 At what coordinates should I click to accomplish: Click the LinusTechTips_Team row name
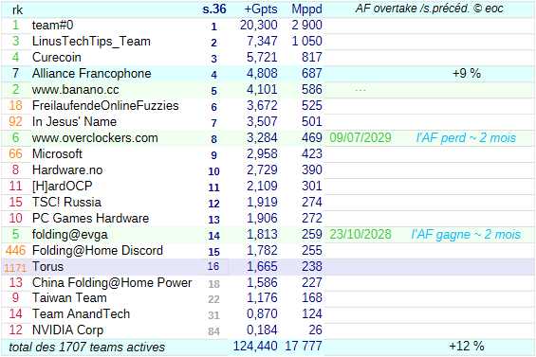click(x=91, y=42)
